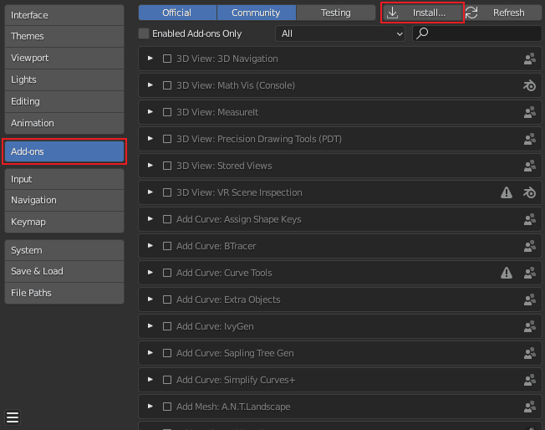Open the Lights preferences section
Image resolution: width=545 pixels, height=430 pixels.
click(64, 79)
